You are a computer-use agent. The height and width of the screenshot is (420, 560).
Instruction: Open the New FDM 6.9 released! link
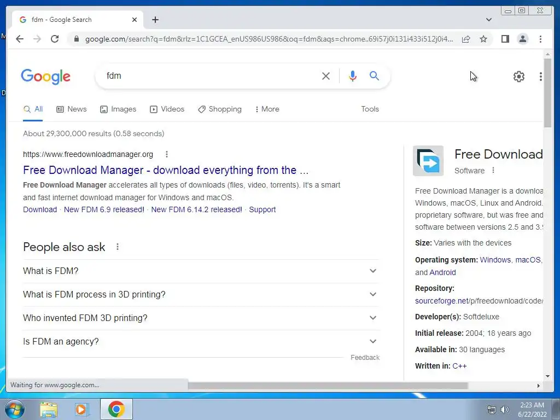(x=104, y=209)
